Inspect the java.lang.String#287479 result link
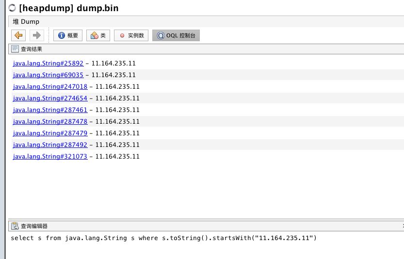The image size is (404, 259). [x=50, y=133]
